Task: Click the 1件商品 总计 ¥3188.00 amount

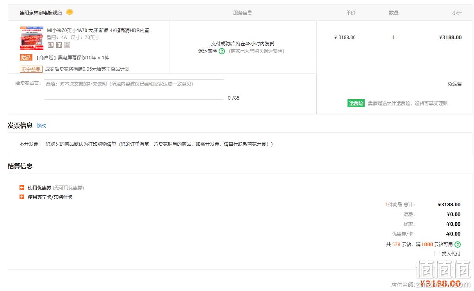Action: 449,205
